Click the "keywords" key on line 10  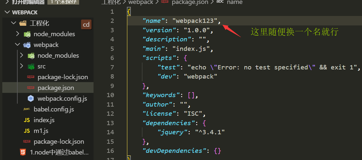pyautogui.click(x=161, y=95)
